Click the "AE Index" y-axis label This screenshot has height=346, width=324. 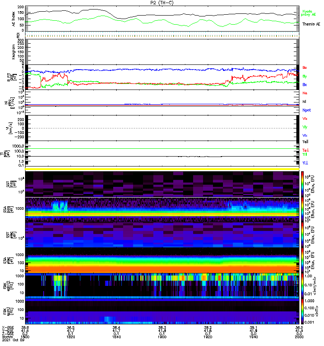[x=13, y=19]
